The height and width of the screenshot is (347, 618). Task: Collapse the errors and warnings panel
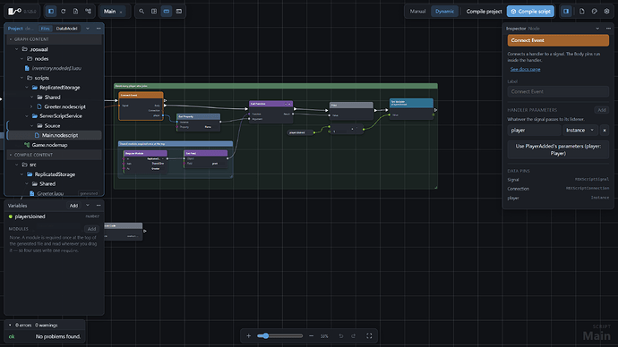click(10, 326)
